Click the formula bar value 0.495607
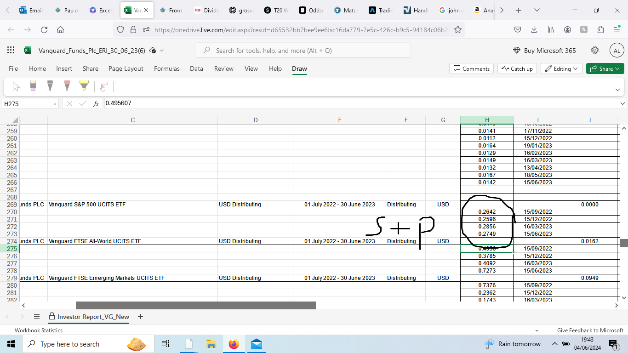Image resolution: width=628 pixels, height=353 pixels. (x=118, y=103)
